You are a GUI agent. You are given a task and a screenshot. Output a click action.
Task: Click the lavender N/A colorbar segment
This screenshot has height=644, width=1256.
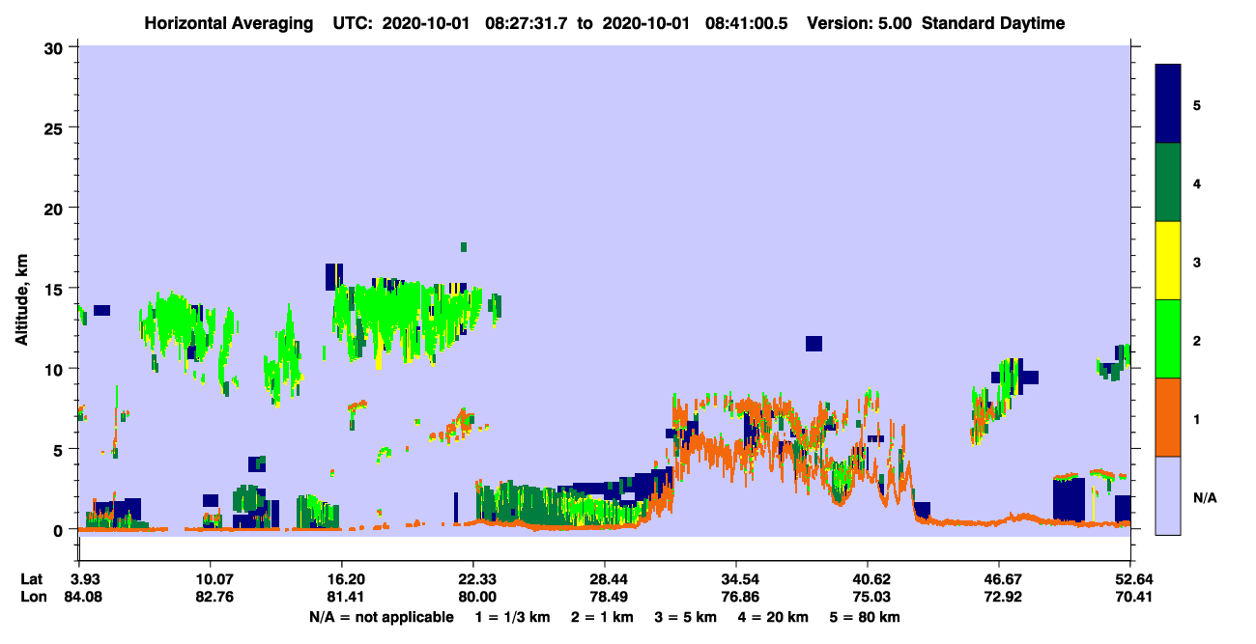click(1168, 495)
